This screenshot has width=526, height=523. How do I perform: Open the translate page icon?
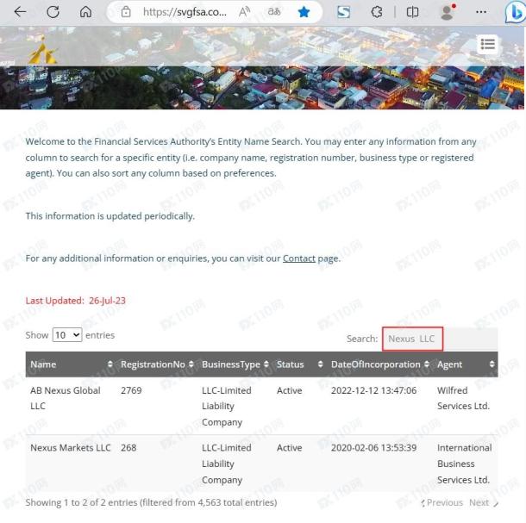(274, 12)
